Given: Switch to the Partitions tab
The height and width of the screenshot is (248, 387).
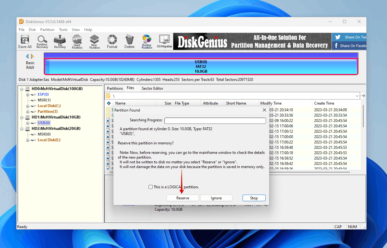Looking at the screenshot, I should (x=115, y=88).
